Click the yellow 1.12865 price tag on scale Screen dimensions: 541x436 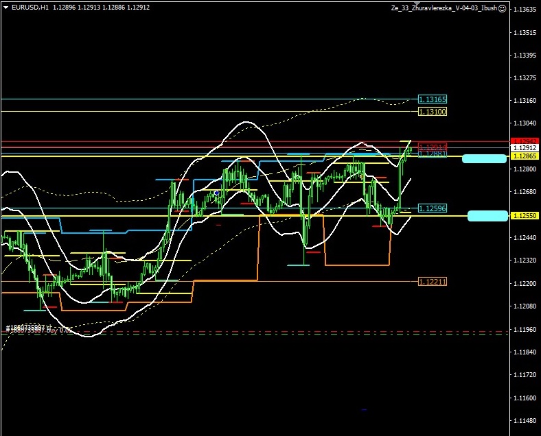coord(524,156)
